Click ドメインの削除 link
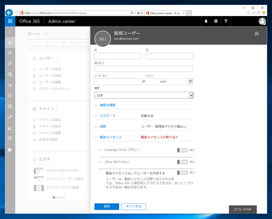The image size is (272, 219). tap(50, 126)
